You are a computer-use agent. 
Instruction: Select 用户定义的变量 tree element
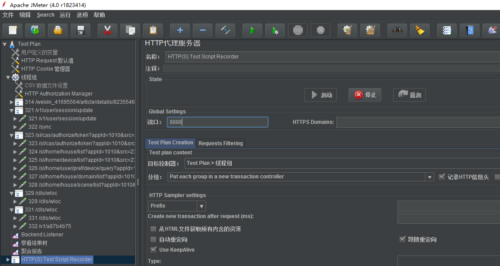(x=40, y=52)
